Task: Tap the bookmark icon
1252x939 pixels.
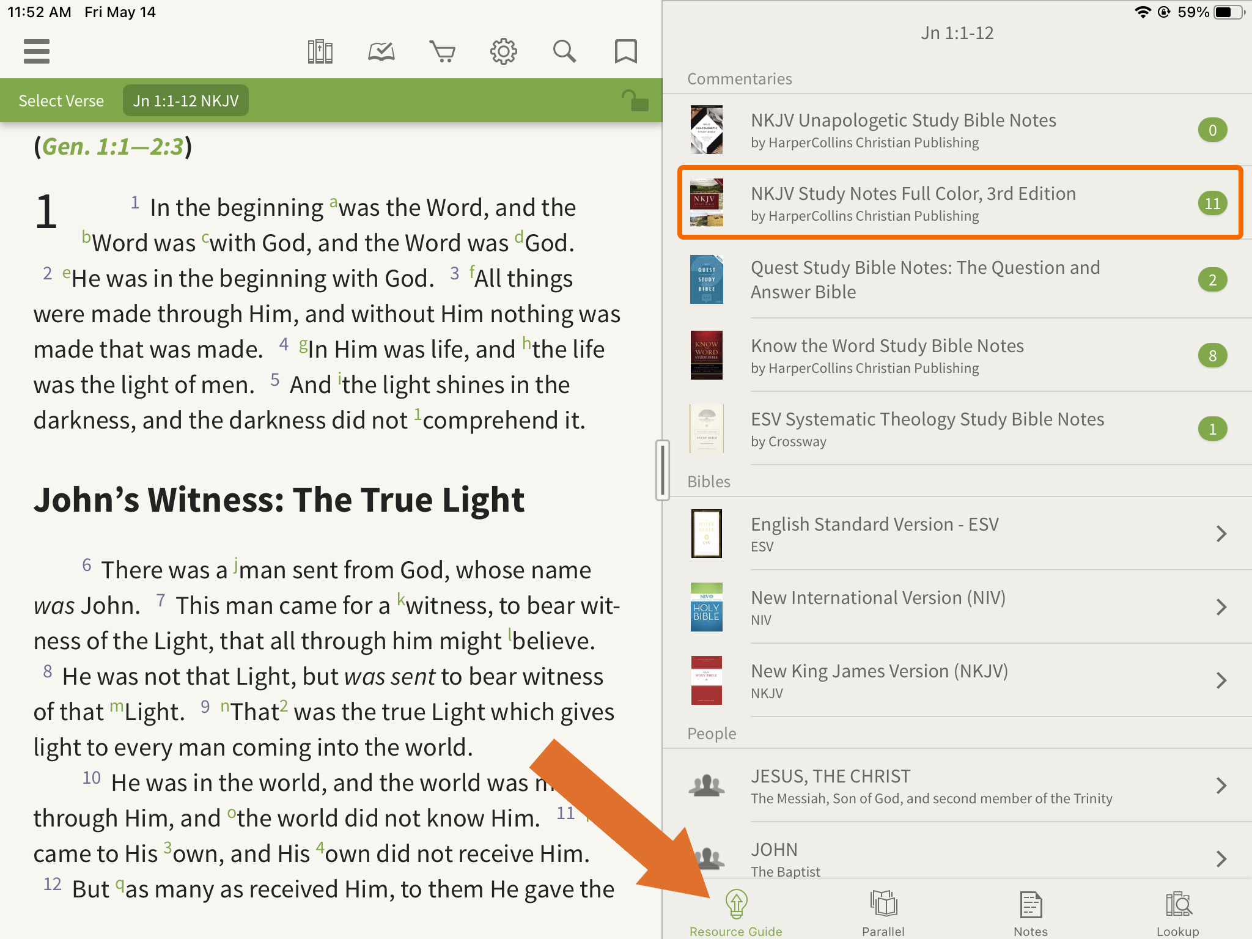Action: [625, 51]
